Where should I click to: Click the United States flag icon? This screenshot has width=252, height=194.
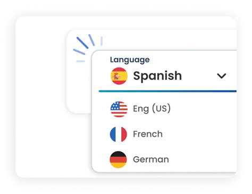tap(119, 109)
